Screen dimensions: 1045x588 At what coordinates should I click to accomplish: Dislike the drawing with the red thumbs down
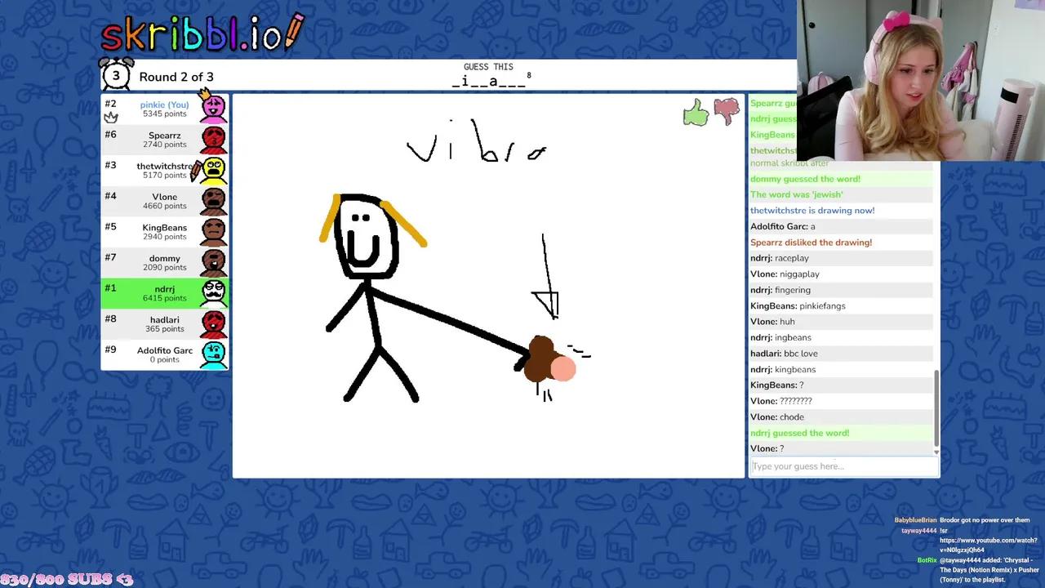[x=725, y=111]
